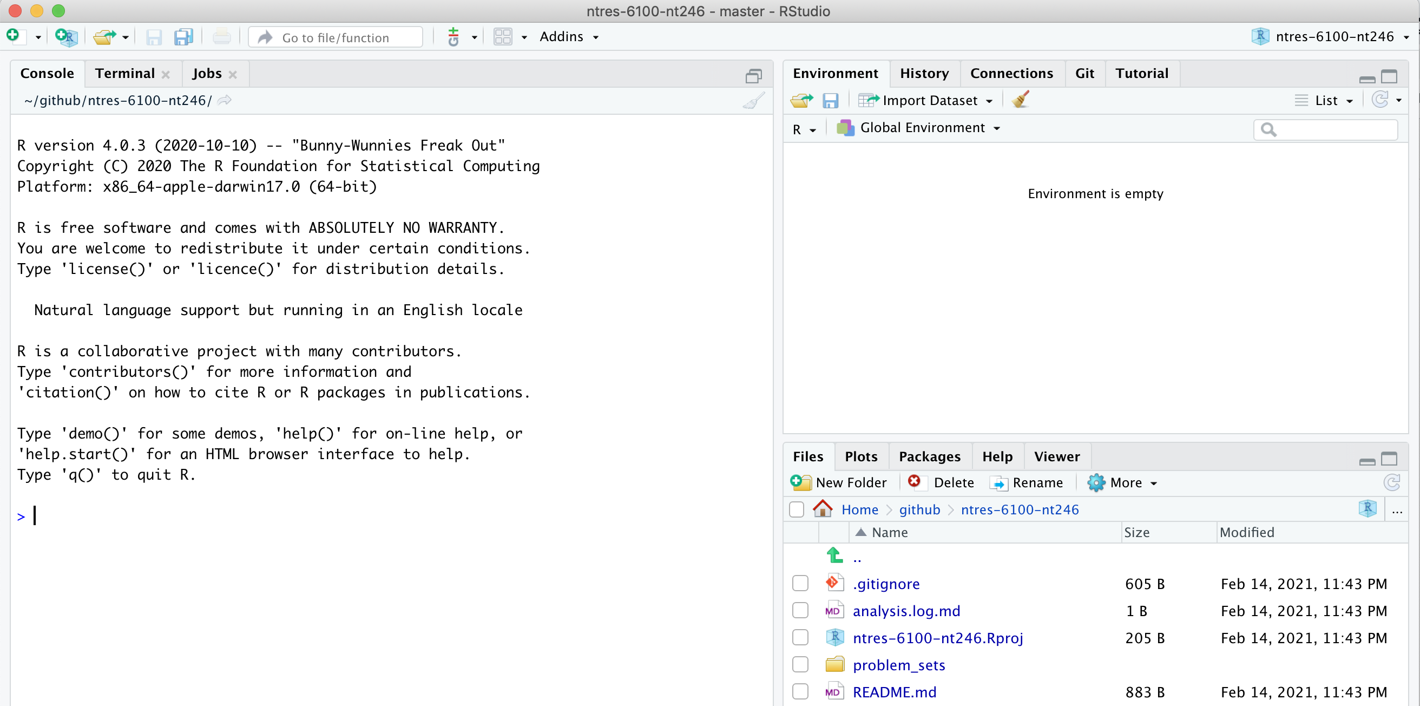Open the Import Dataset dropdown
Screen dimensions: 1420x706
tap(926, 100)
